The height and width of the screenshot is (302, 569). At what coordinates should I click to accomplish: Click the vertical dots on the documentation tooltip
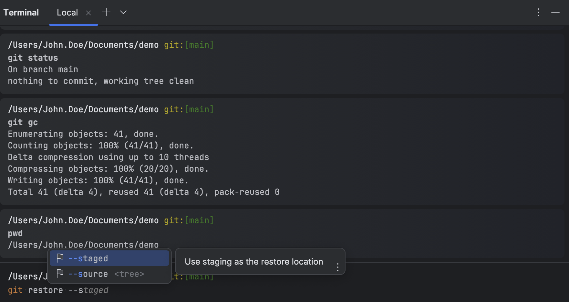(337, 267)
